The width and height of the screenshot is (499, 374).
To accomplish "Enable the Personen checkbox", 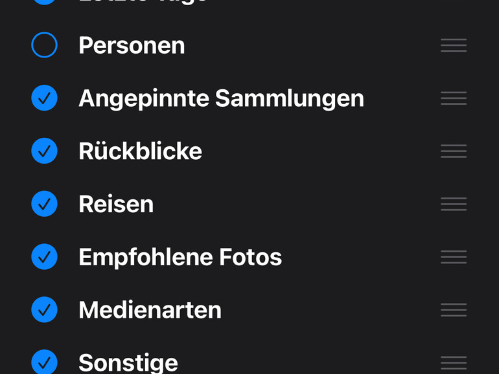I will tap(45, 45).
